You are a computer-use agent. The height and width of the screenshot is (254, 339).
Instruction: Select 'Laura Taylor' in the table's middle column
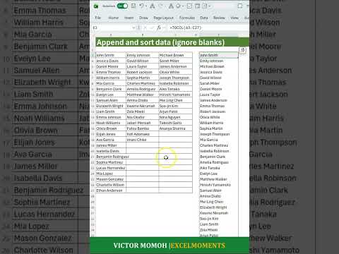coord(142,66)
